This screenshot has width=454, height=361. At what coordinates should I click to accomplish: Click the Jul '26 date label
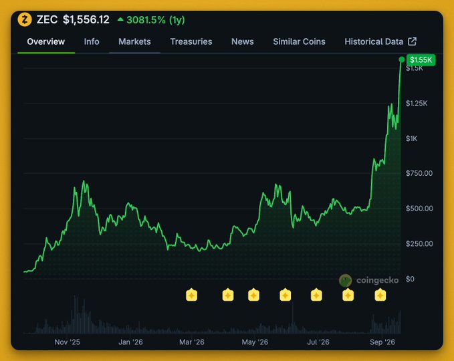(x=318, y=342)
